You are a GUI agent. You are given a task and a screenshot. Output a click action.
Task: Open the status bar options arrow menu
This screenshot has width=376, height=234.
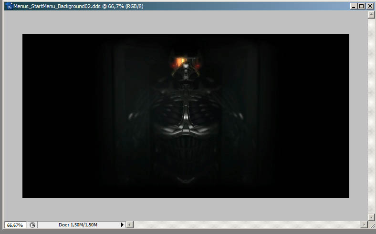point(122,224)
